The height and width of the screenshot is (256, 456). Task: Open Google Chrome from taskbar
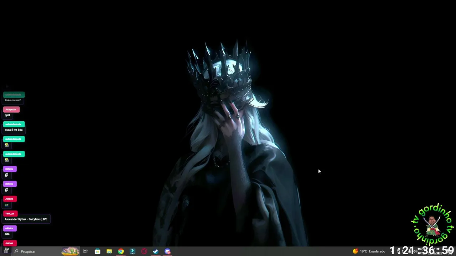click(x=121, y=251)
